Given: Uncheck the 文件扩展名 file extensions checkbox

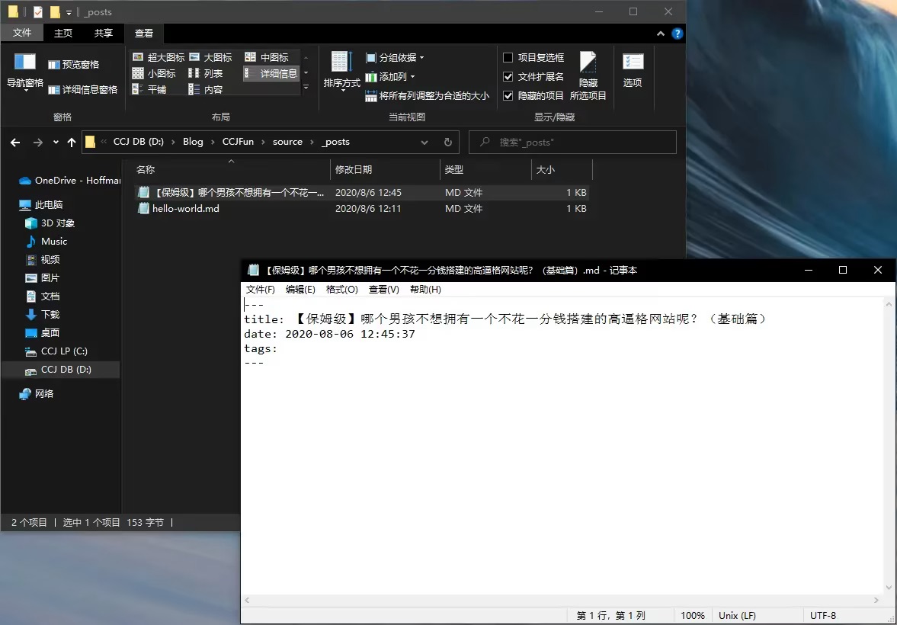Looking at the screenshot, I should (x=508, y=76).
